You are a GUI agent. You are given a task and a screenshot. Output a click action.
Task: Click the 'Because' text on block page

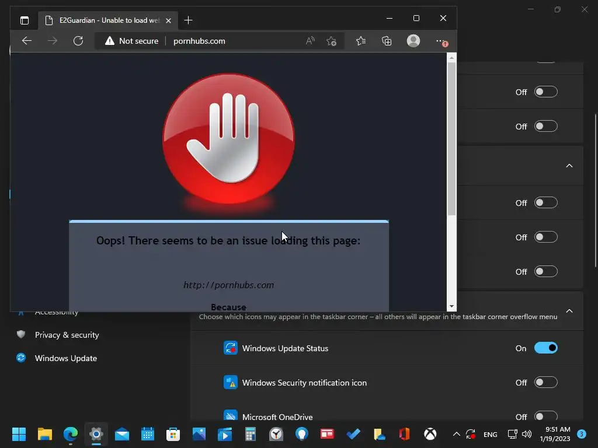228,307
